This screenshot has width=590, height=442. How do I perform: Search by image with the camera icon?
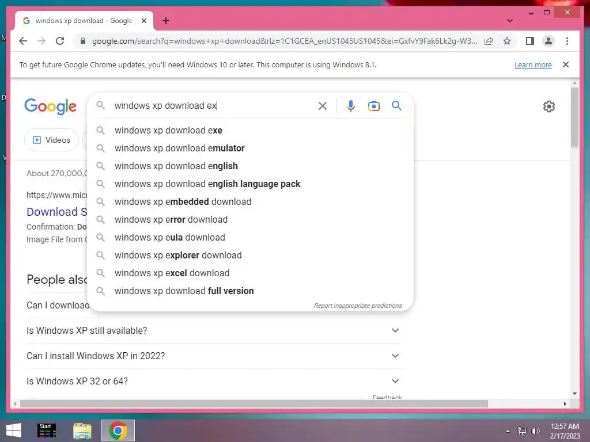point(373,106)
